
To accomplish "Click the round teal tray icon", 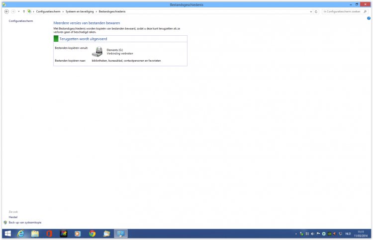I will click(x=324, y=234).
